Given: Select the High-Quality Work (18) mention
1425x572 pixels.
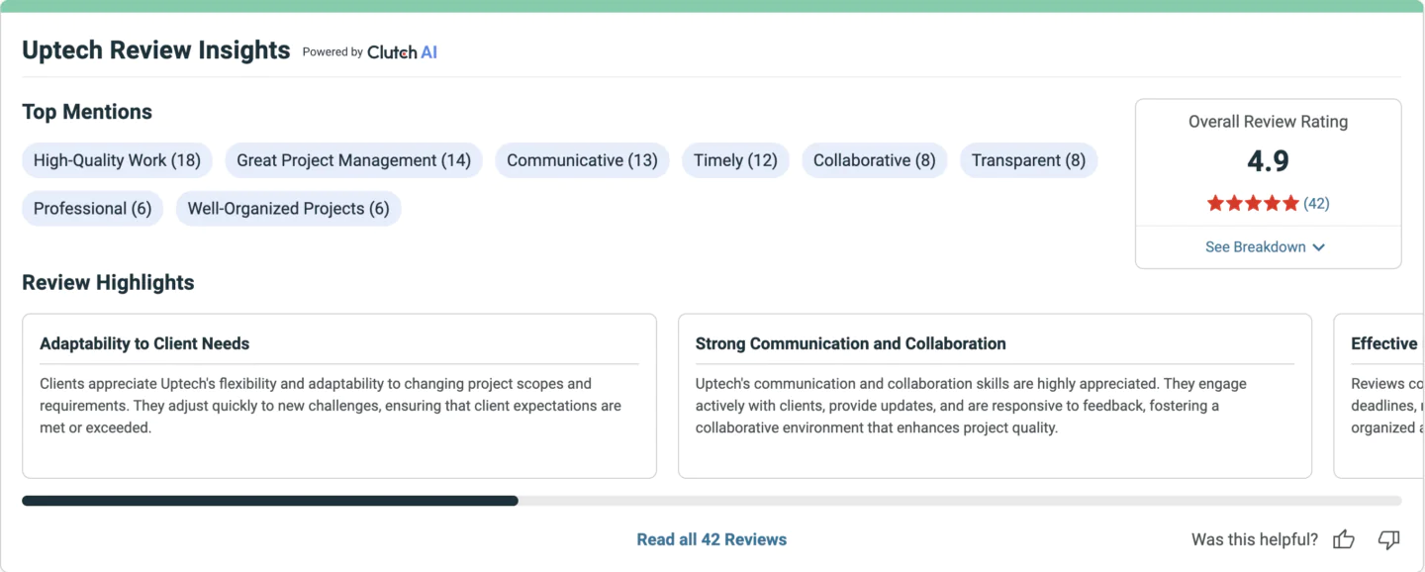Looking at the screenshot, I should [x=117, y=160].
